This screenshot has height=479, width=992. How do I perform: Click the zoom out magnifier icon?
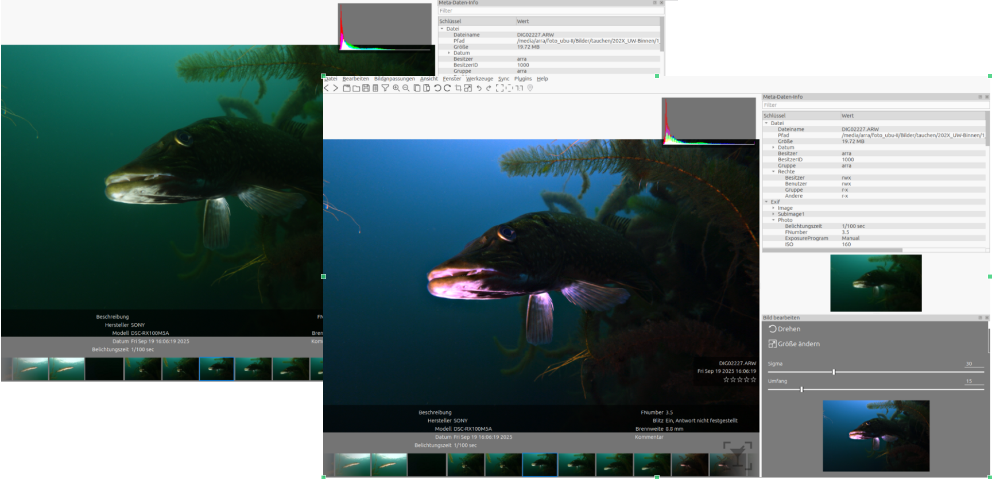406,88
